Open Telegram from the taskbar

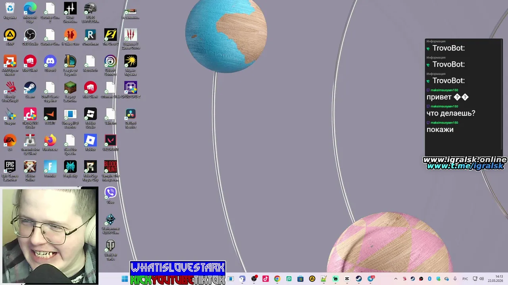pyautogui.click(x=371, y=279)
